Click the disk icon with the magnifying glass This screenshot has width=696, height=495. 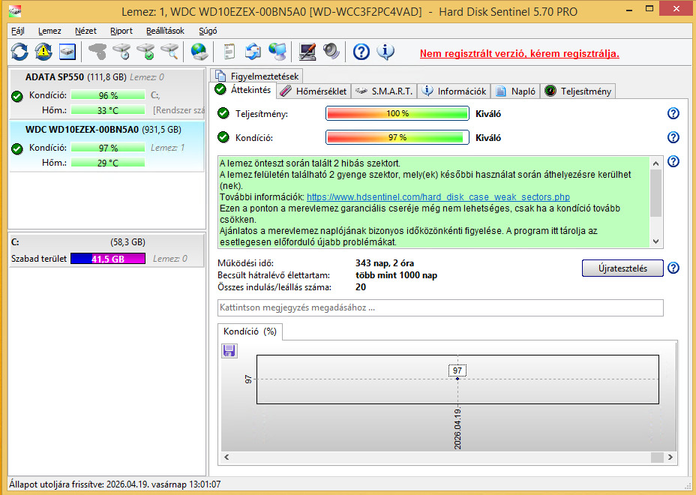(169, 52)
